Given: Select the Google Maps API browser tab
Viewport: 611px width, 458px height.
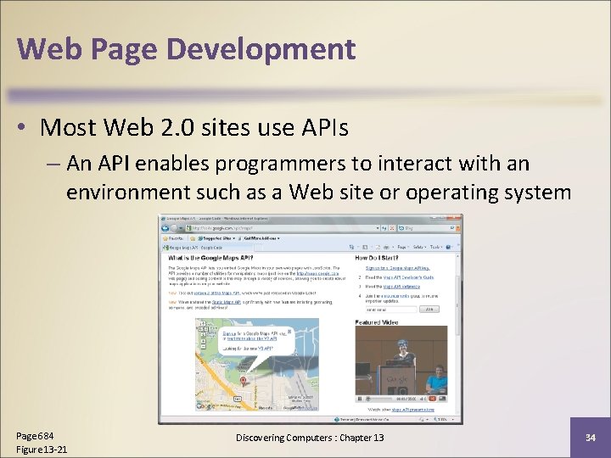Looking at the screenshot, I should tap(207, 248).
